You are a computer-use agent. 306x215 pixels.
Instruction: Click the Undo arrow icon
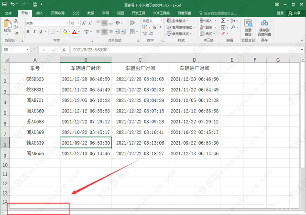(x=13, y=4)
